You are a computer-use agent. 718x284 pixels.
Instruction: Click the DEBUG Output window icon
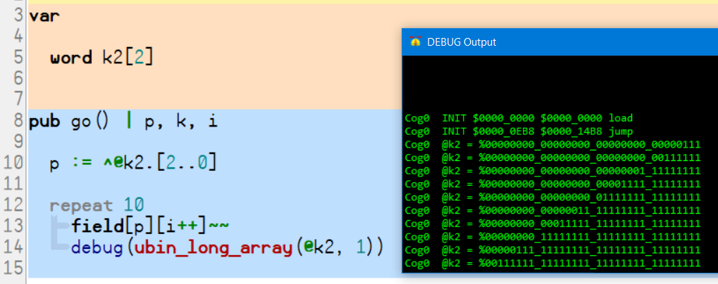pos(416,42)
